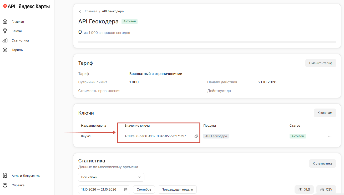Click the calendar icon in date field
344x195 pixels.
coord(126,189)
